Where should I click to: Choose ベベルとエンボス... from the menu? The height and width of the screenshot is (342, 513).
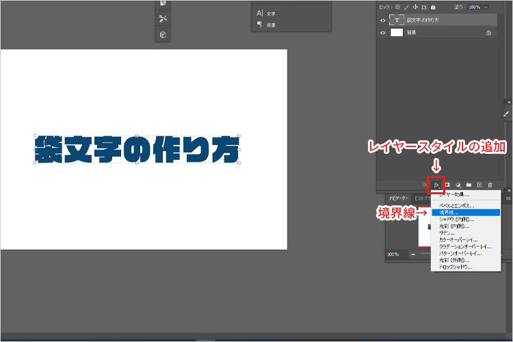(x=466, y=205)
